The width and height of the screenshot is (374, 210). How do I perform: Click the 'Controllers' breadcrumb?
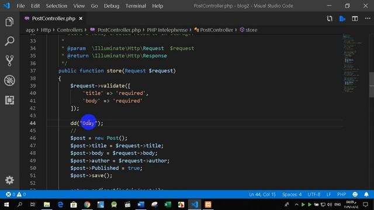click(x=70, y=30)
